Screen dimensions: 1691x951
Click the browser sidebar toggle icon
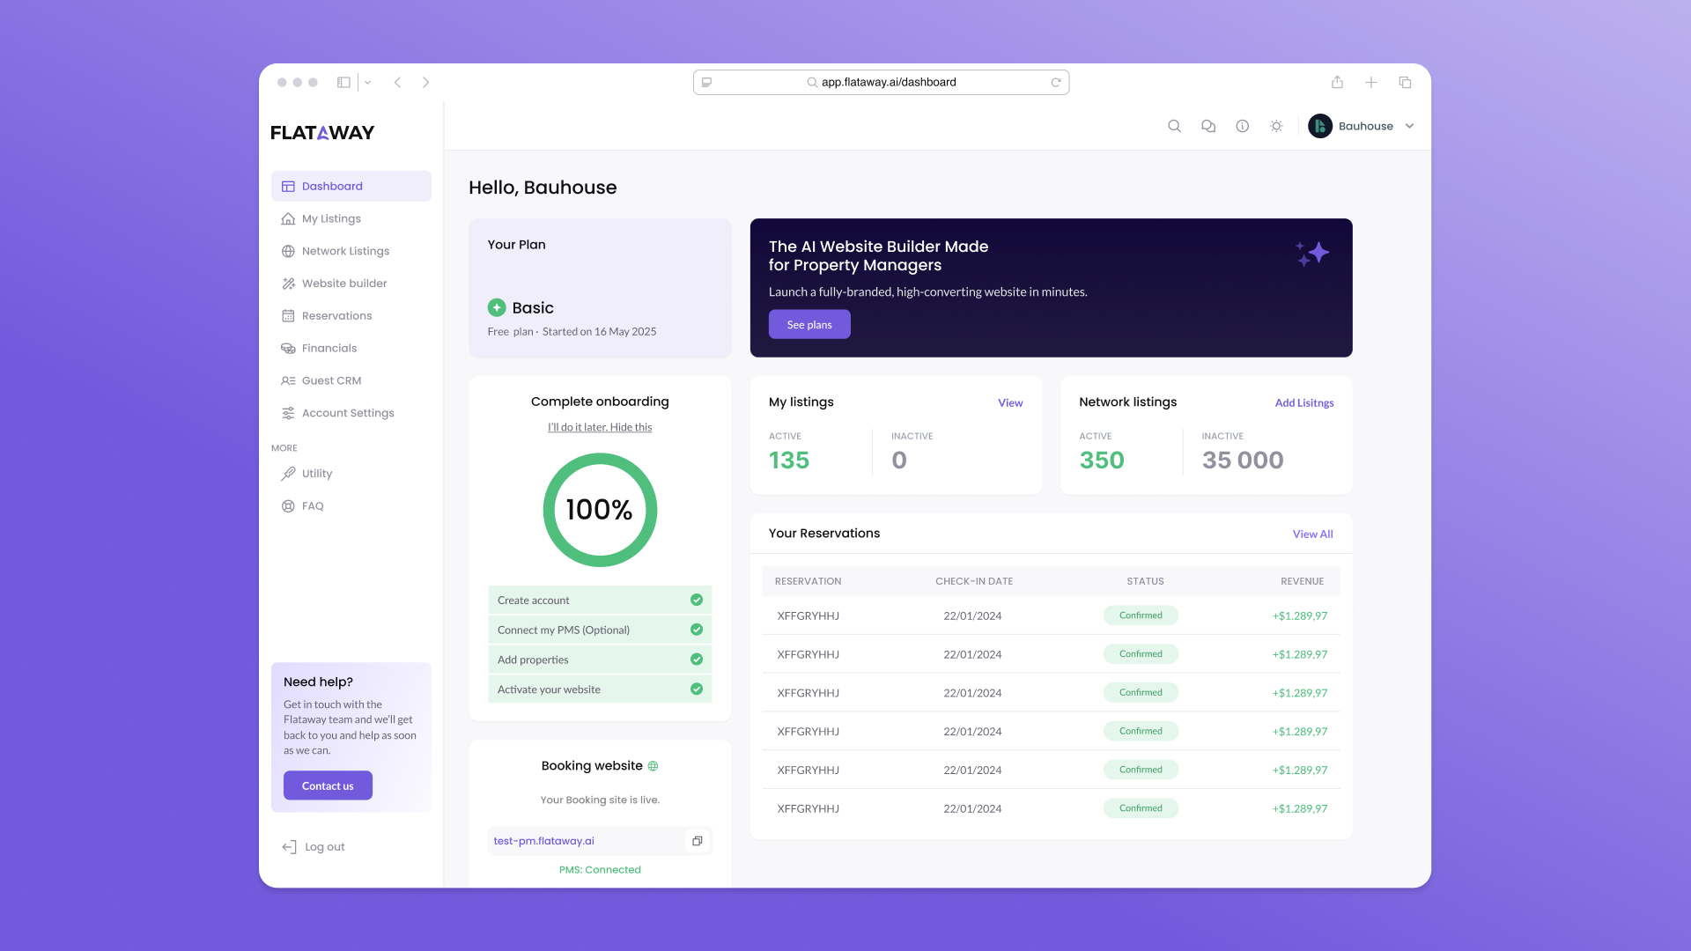click(343, 82)
